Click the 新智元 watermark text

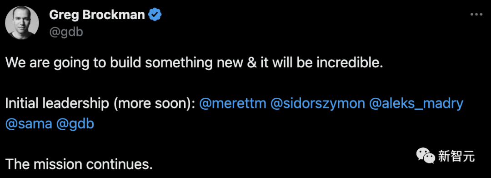[456, 156]
